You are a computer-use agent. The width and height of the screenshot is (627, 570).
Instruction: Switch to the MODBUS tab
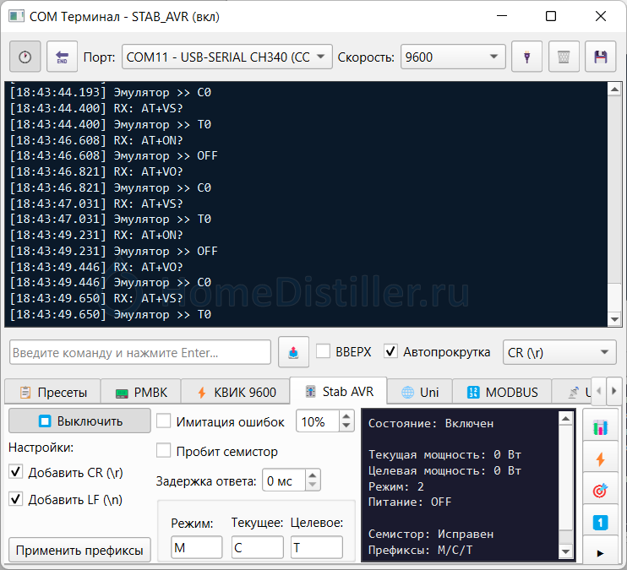[503, 393]
